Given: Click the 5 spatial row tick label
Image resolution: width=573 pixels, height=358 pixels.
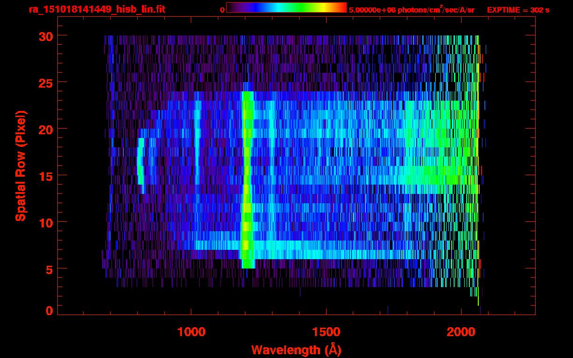Looking at the screenshot, I should tap(49, 269).
